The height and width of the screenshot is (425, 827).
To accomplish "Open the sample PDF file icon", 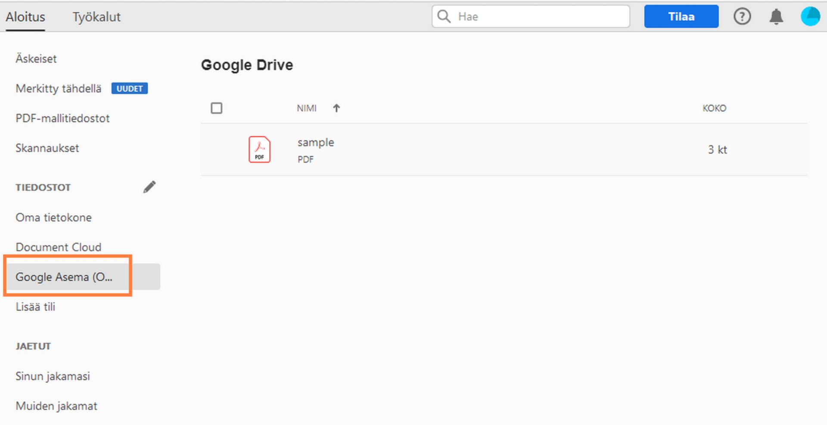I will coord(259,149).
